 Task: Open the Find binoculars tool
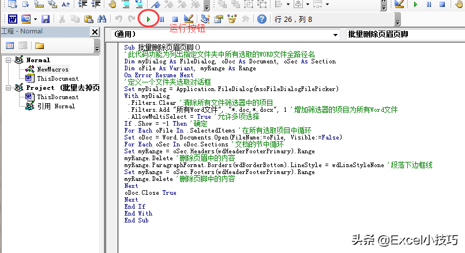[x=102, y=19]
